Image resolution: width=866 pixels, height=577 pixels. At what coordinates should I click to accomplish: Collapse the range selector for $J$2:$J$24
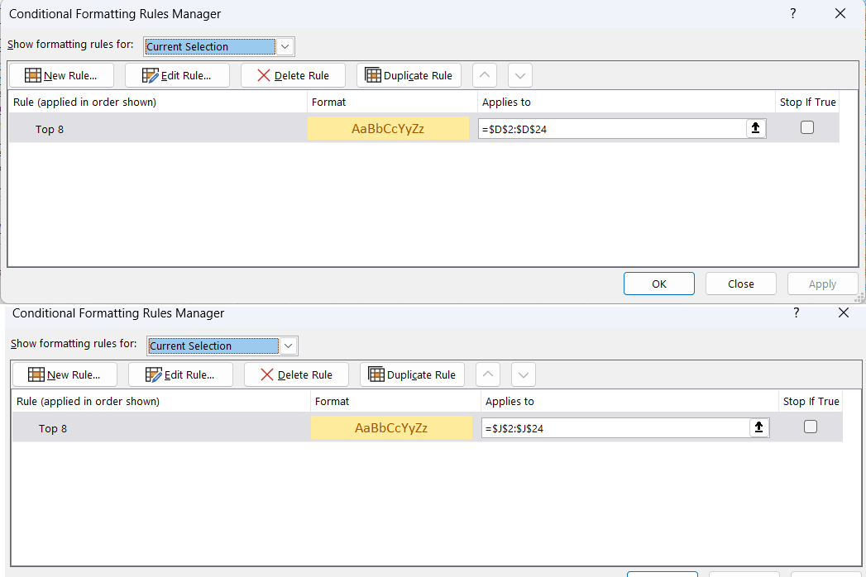click(758, 428)
